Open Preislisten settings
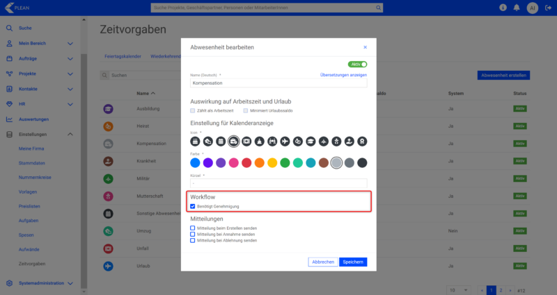This screenshot has height=295, width=557. [x=29, y=206]
